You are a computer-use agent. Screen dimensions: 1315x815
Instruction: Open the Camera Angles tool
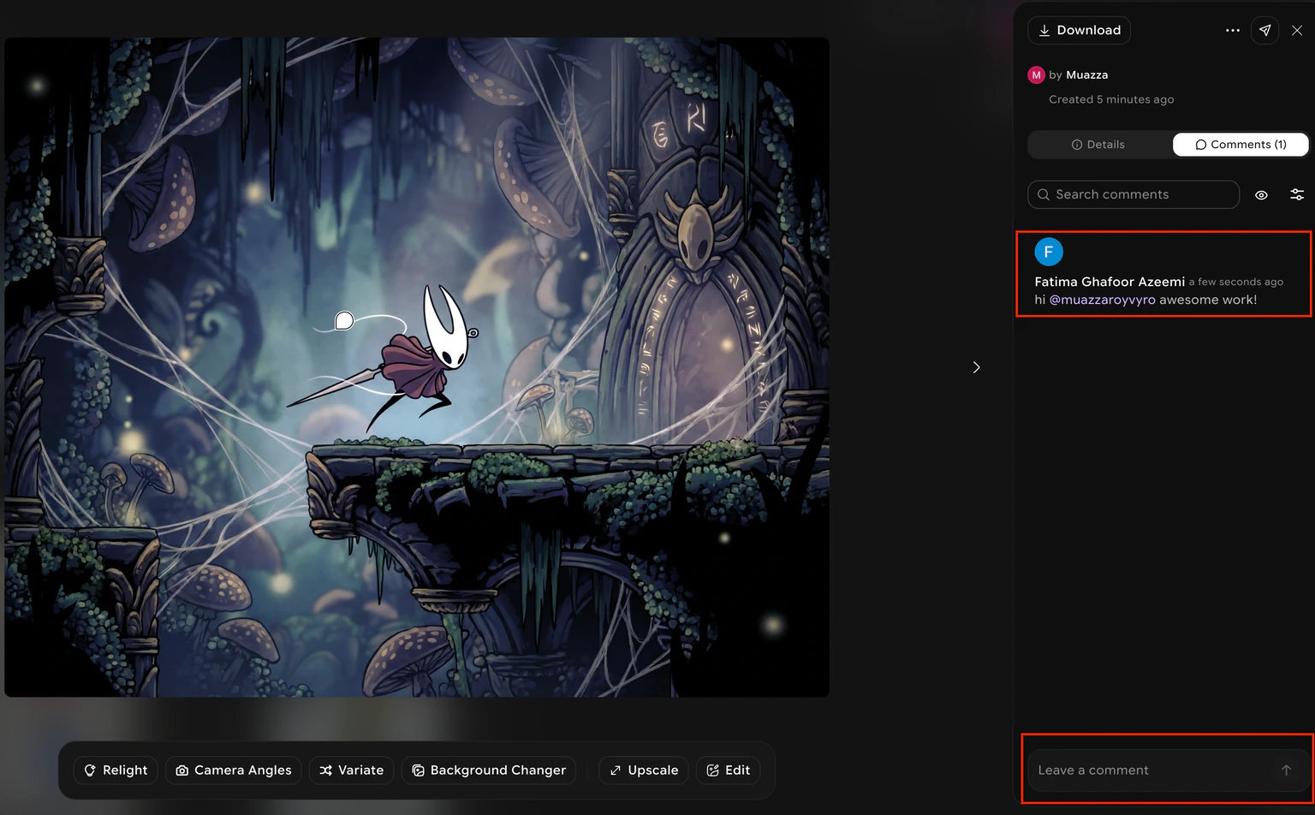click(234, 770)
